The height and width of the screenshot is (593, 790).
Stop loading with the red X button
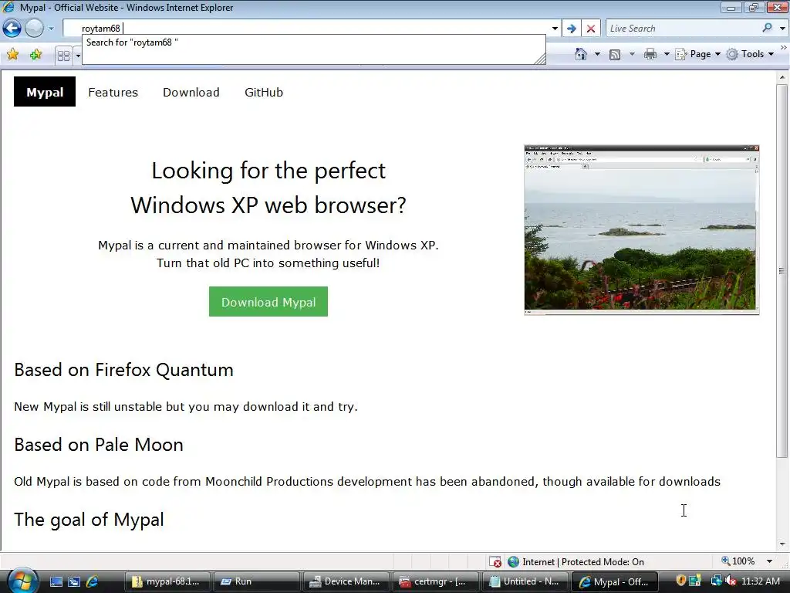click(591, 29)
